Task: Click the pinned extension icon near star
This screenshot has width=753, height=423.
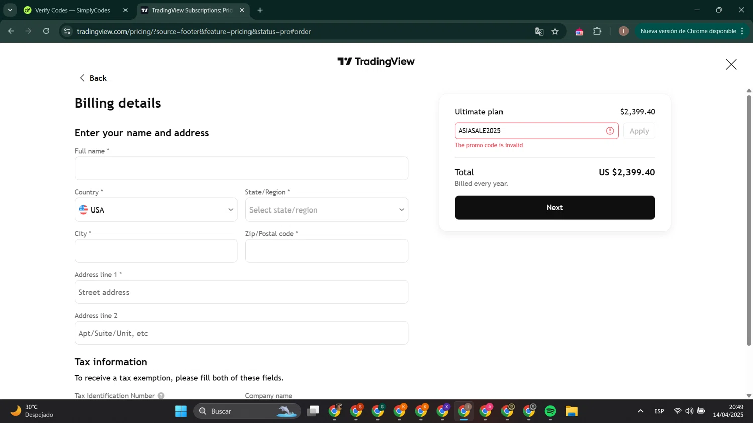Action: click(x=579, y=31)
